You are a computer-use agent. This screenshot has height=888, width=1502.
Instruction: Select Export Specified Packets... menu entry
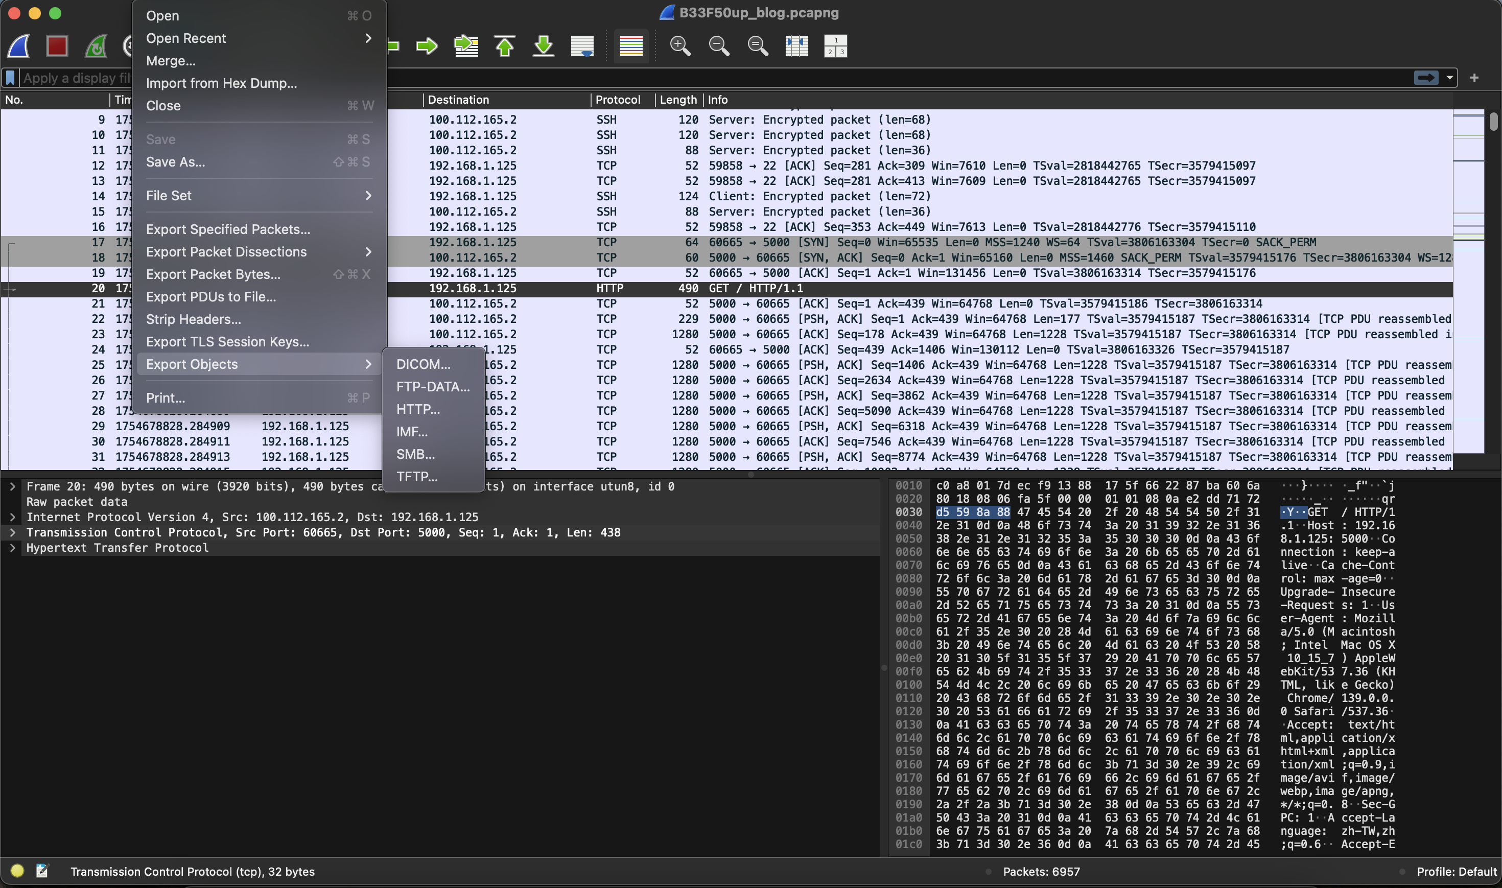coord(228,229)
